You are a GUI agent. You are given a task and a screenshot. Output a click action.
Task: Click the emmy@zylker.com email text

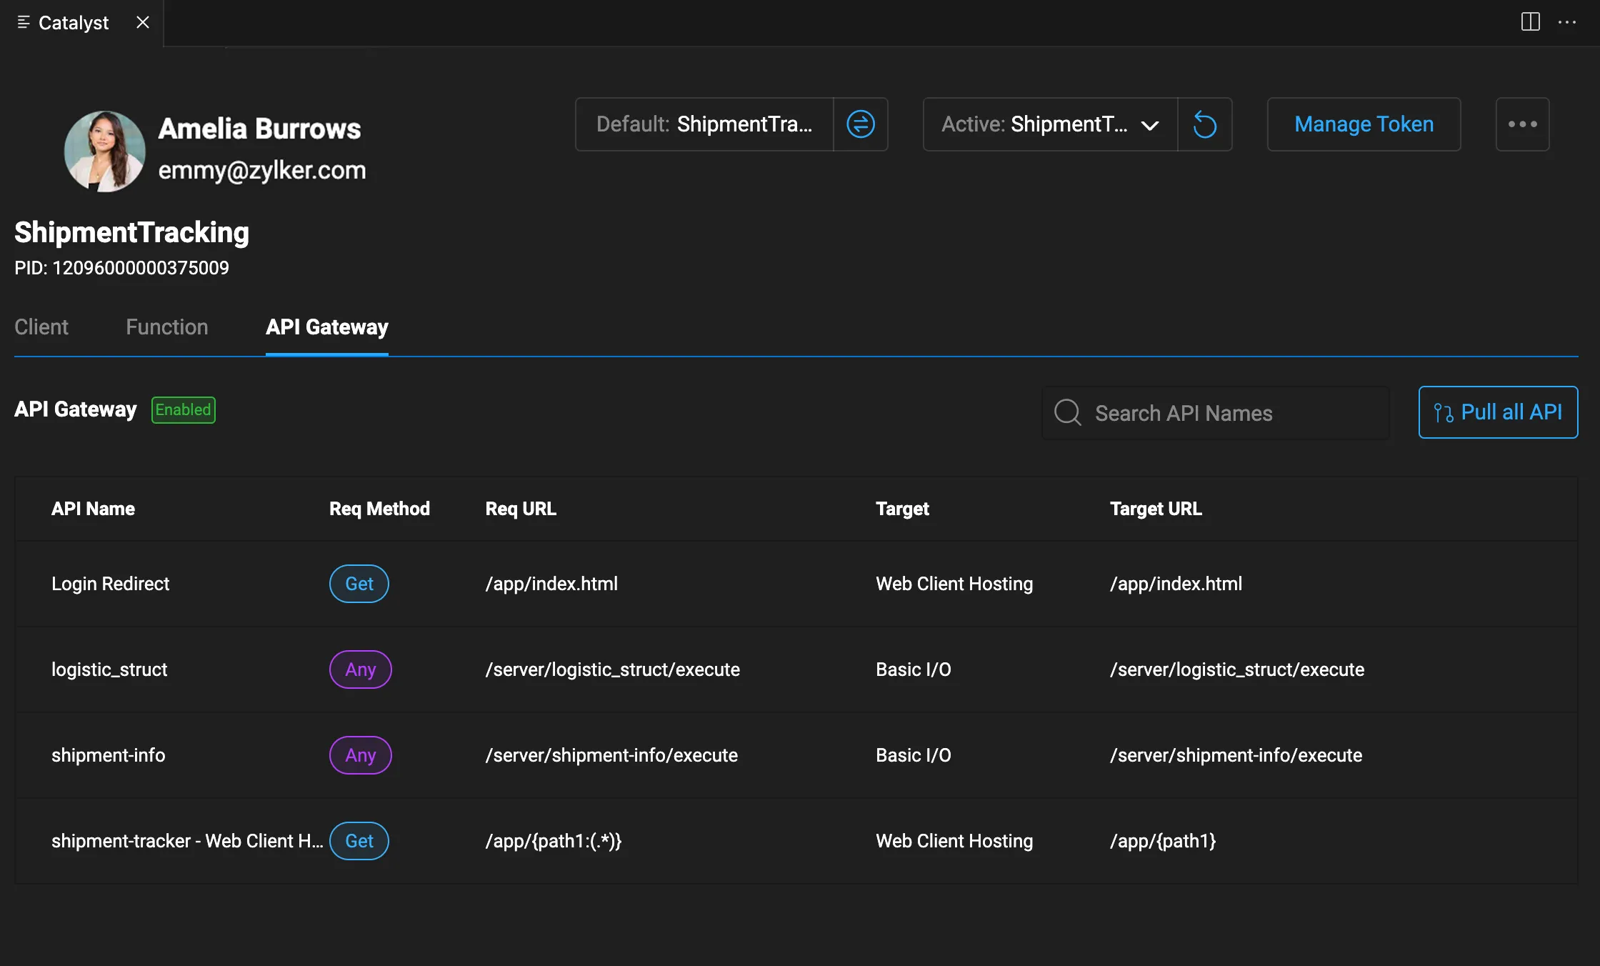click(261, 170)
